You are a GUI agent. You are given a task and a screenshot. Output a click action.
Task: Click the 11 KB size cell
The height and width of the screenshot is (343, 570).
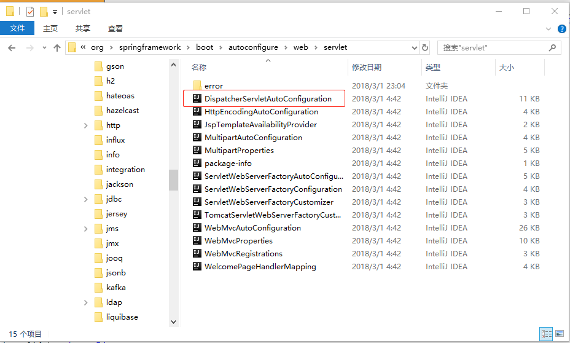529,98
